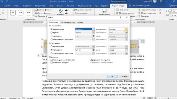
Task: Select horizontal положение radio button
Action: 51,36
